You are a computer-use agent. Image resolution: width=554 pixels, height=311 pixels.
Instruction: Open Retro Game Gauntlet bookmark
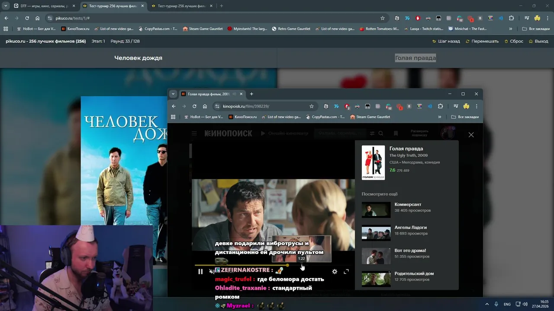click(x=291, y=29)
